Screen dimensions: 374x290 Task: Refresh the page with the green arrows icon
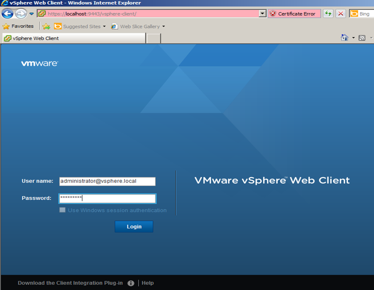pyautogui.click(x=328, y=14)
